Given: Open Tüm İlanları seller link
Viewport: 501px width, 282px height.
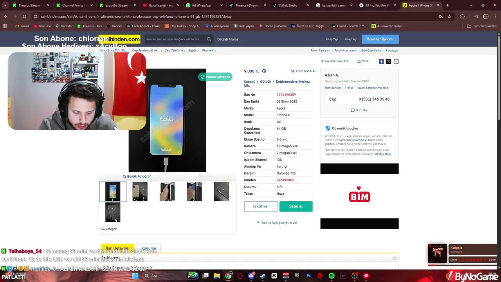Looking at the screenshot, I should [x=333, y=88].
